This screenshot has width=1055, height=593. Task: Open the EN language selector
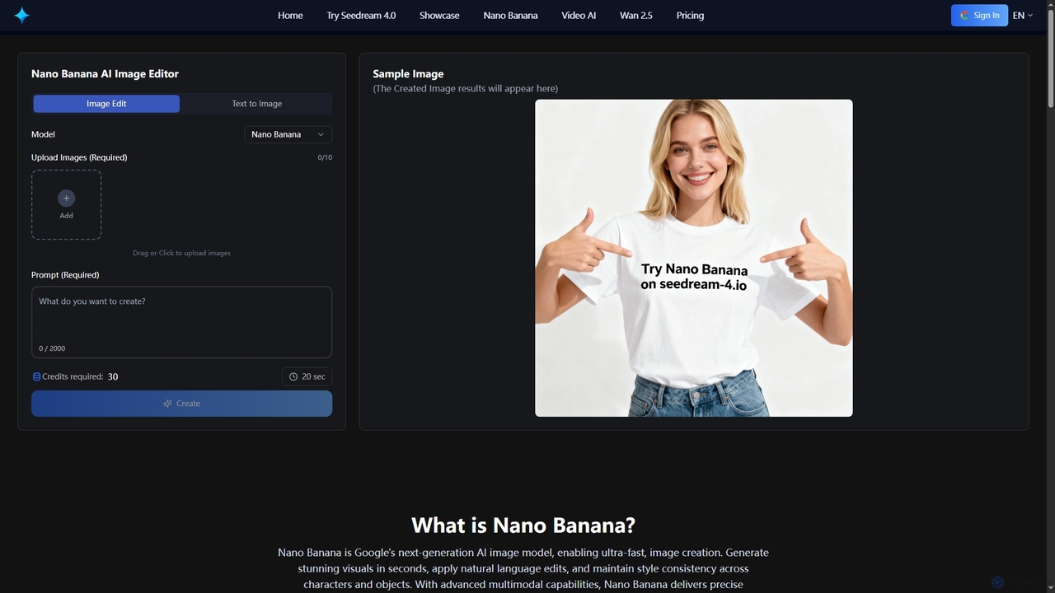click(1022, 15)
